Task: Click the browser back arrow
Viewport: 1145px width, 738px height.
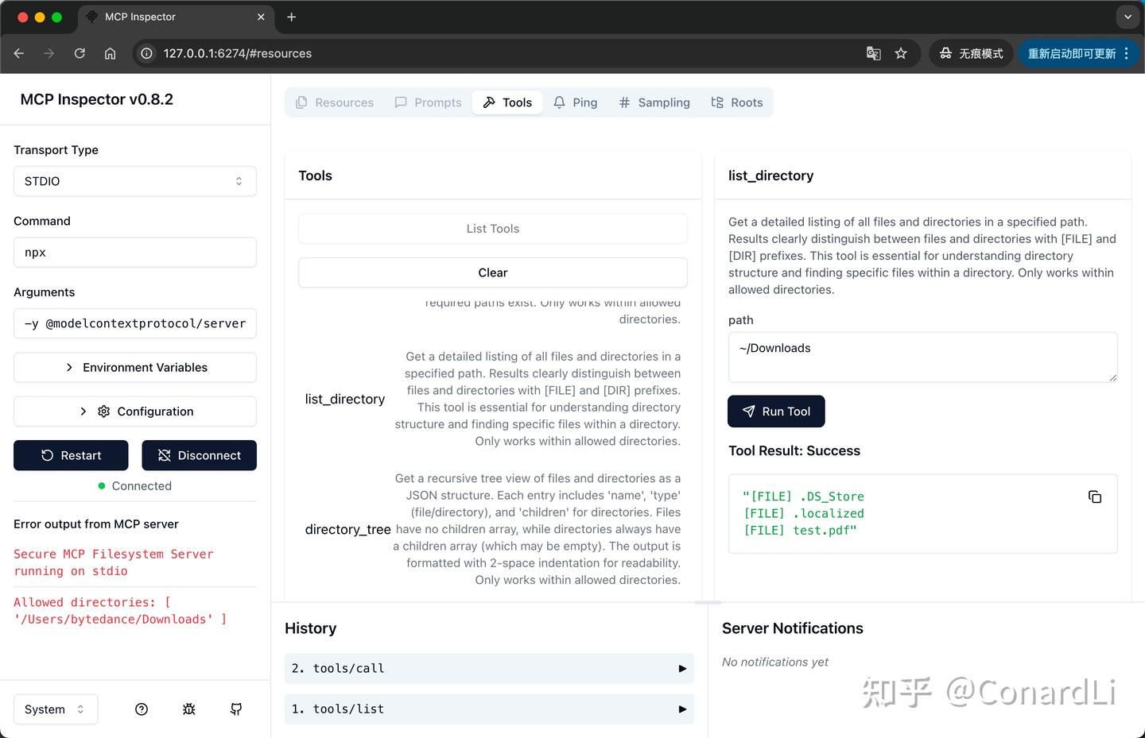Action: [19, 53]
